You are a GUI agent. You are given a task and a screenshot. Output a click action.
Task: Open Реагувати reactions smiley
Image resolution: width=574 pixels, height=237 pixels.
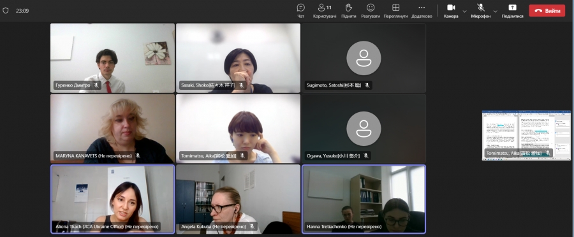[371, 11]
